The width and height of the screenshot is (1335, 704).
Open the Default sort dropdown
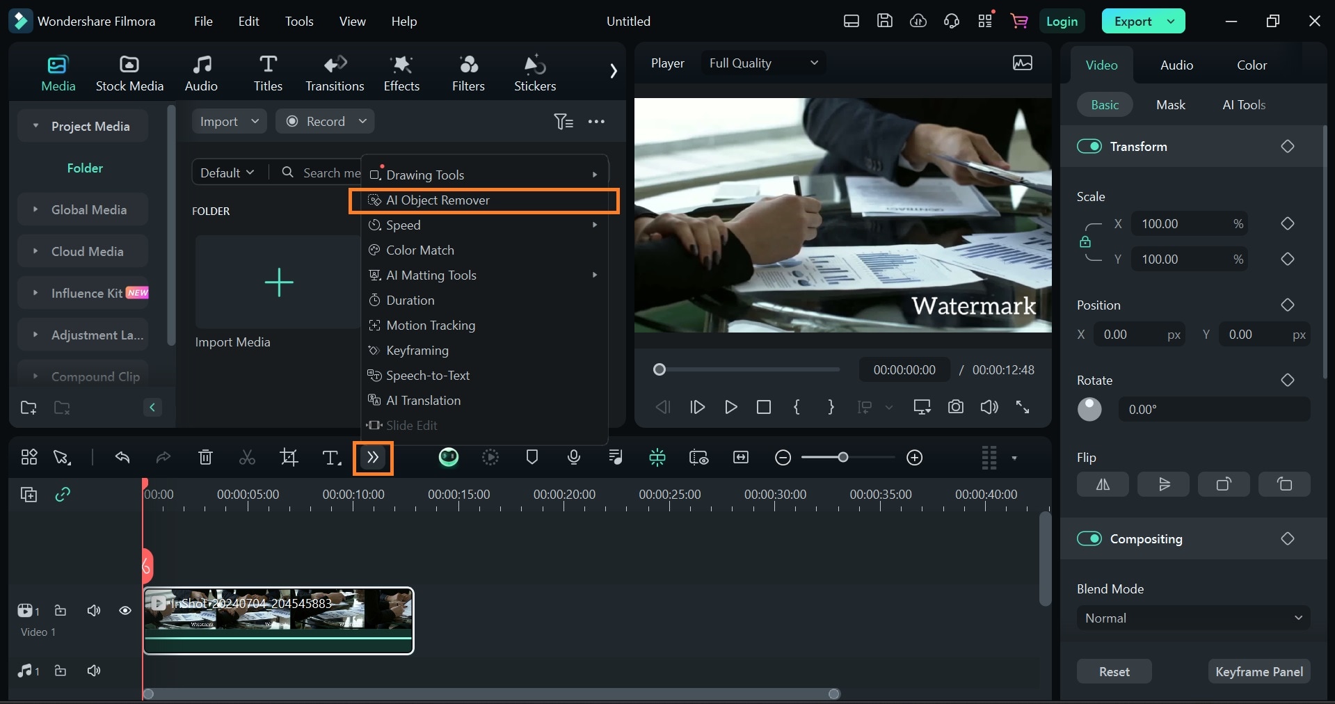tap(227, 173)
